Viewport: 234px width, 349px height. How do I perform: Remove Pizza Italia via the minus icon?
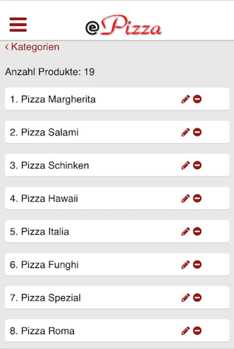[197, 232]
